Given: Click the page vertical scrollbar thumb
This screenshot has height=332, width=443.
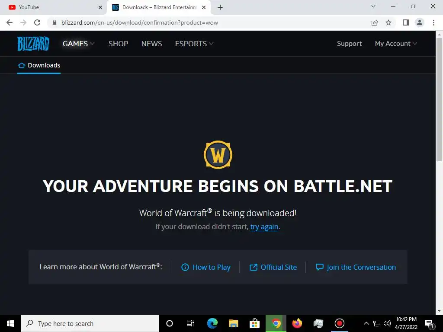Looking at the screenshot, I should coord(440,99).
